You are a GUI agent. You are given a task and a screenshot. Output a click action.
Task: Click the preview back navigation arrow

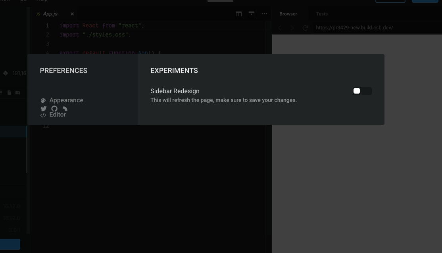(280, 28)
